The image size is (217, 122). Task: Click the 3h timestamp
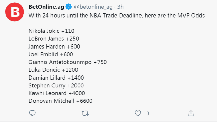tap(120, 7)
